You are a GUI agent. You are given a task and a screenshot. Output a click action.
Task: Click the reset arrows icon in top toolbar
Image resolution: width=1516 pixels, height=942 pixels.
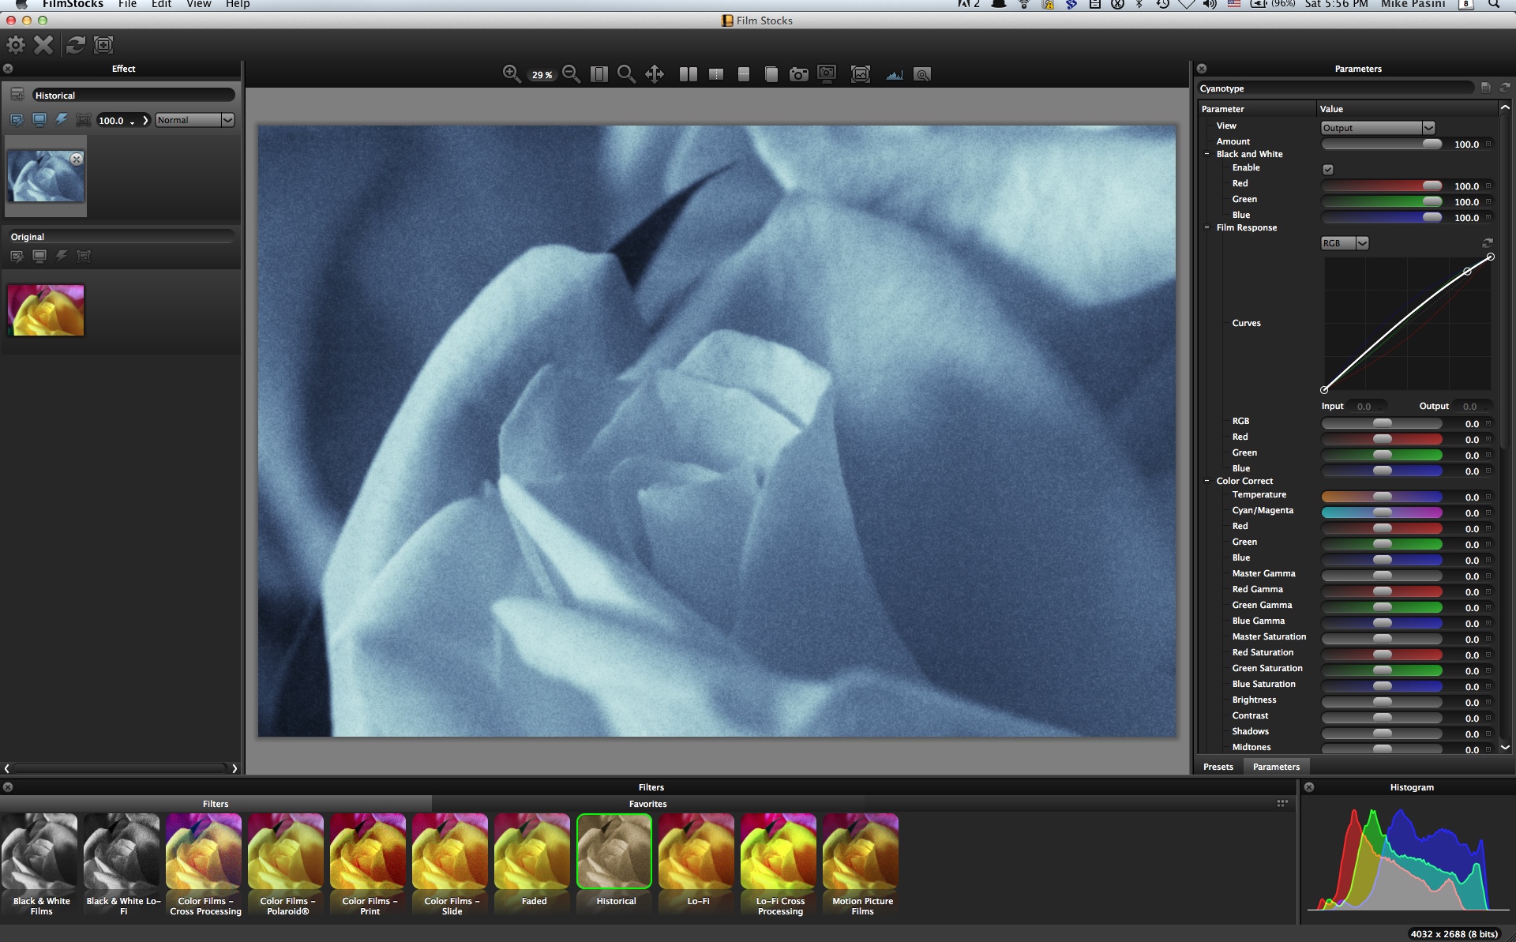coord(75,45)
